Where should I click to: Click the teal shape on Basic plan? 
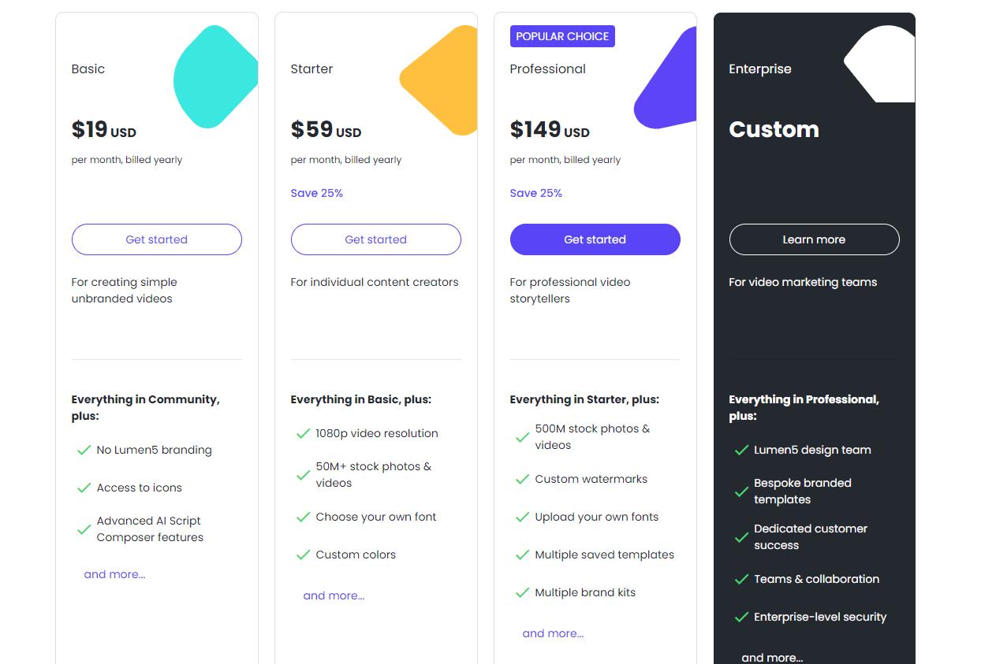pyautogui.click(x=214, y=77)
